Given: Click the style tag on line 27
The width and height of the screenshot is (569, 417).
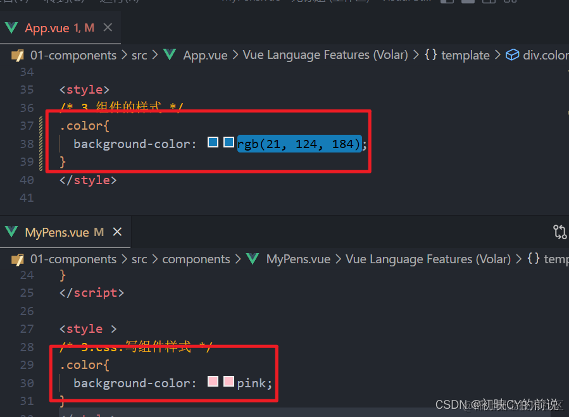Looking at the screenshot, I should tap(88, 329).
